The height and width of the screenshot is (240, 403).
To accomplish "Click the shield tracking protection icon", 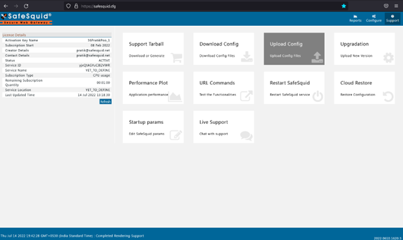I will tap(68, 6).
